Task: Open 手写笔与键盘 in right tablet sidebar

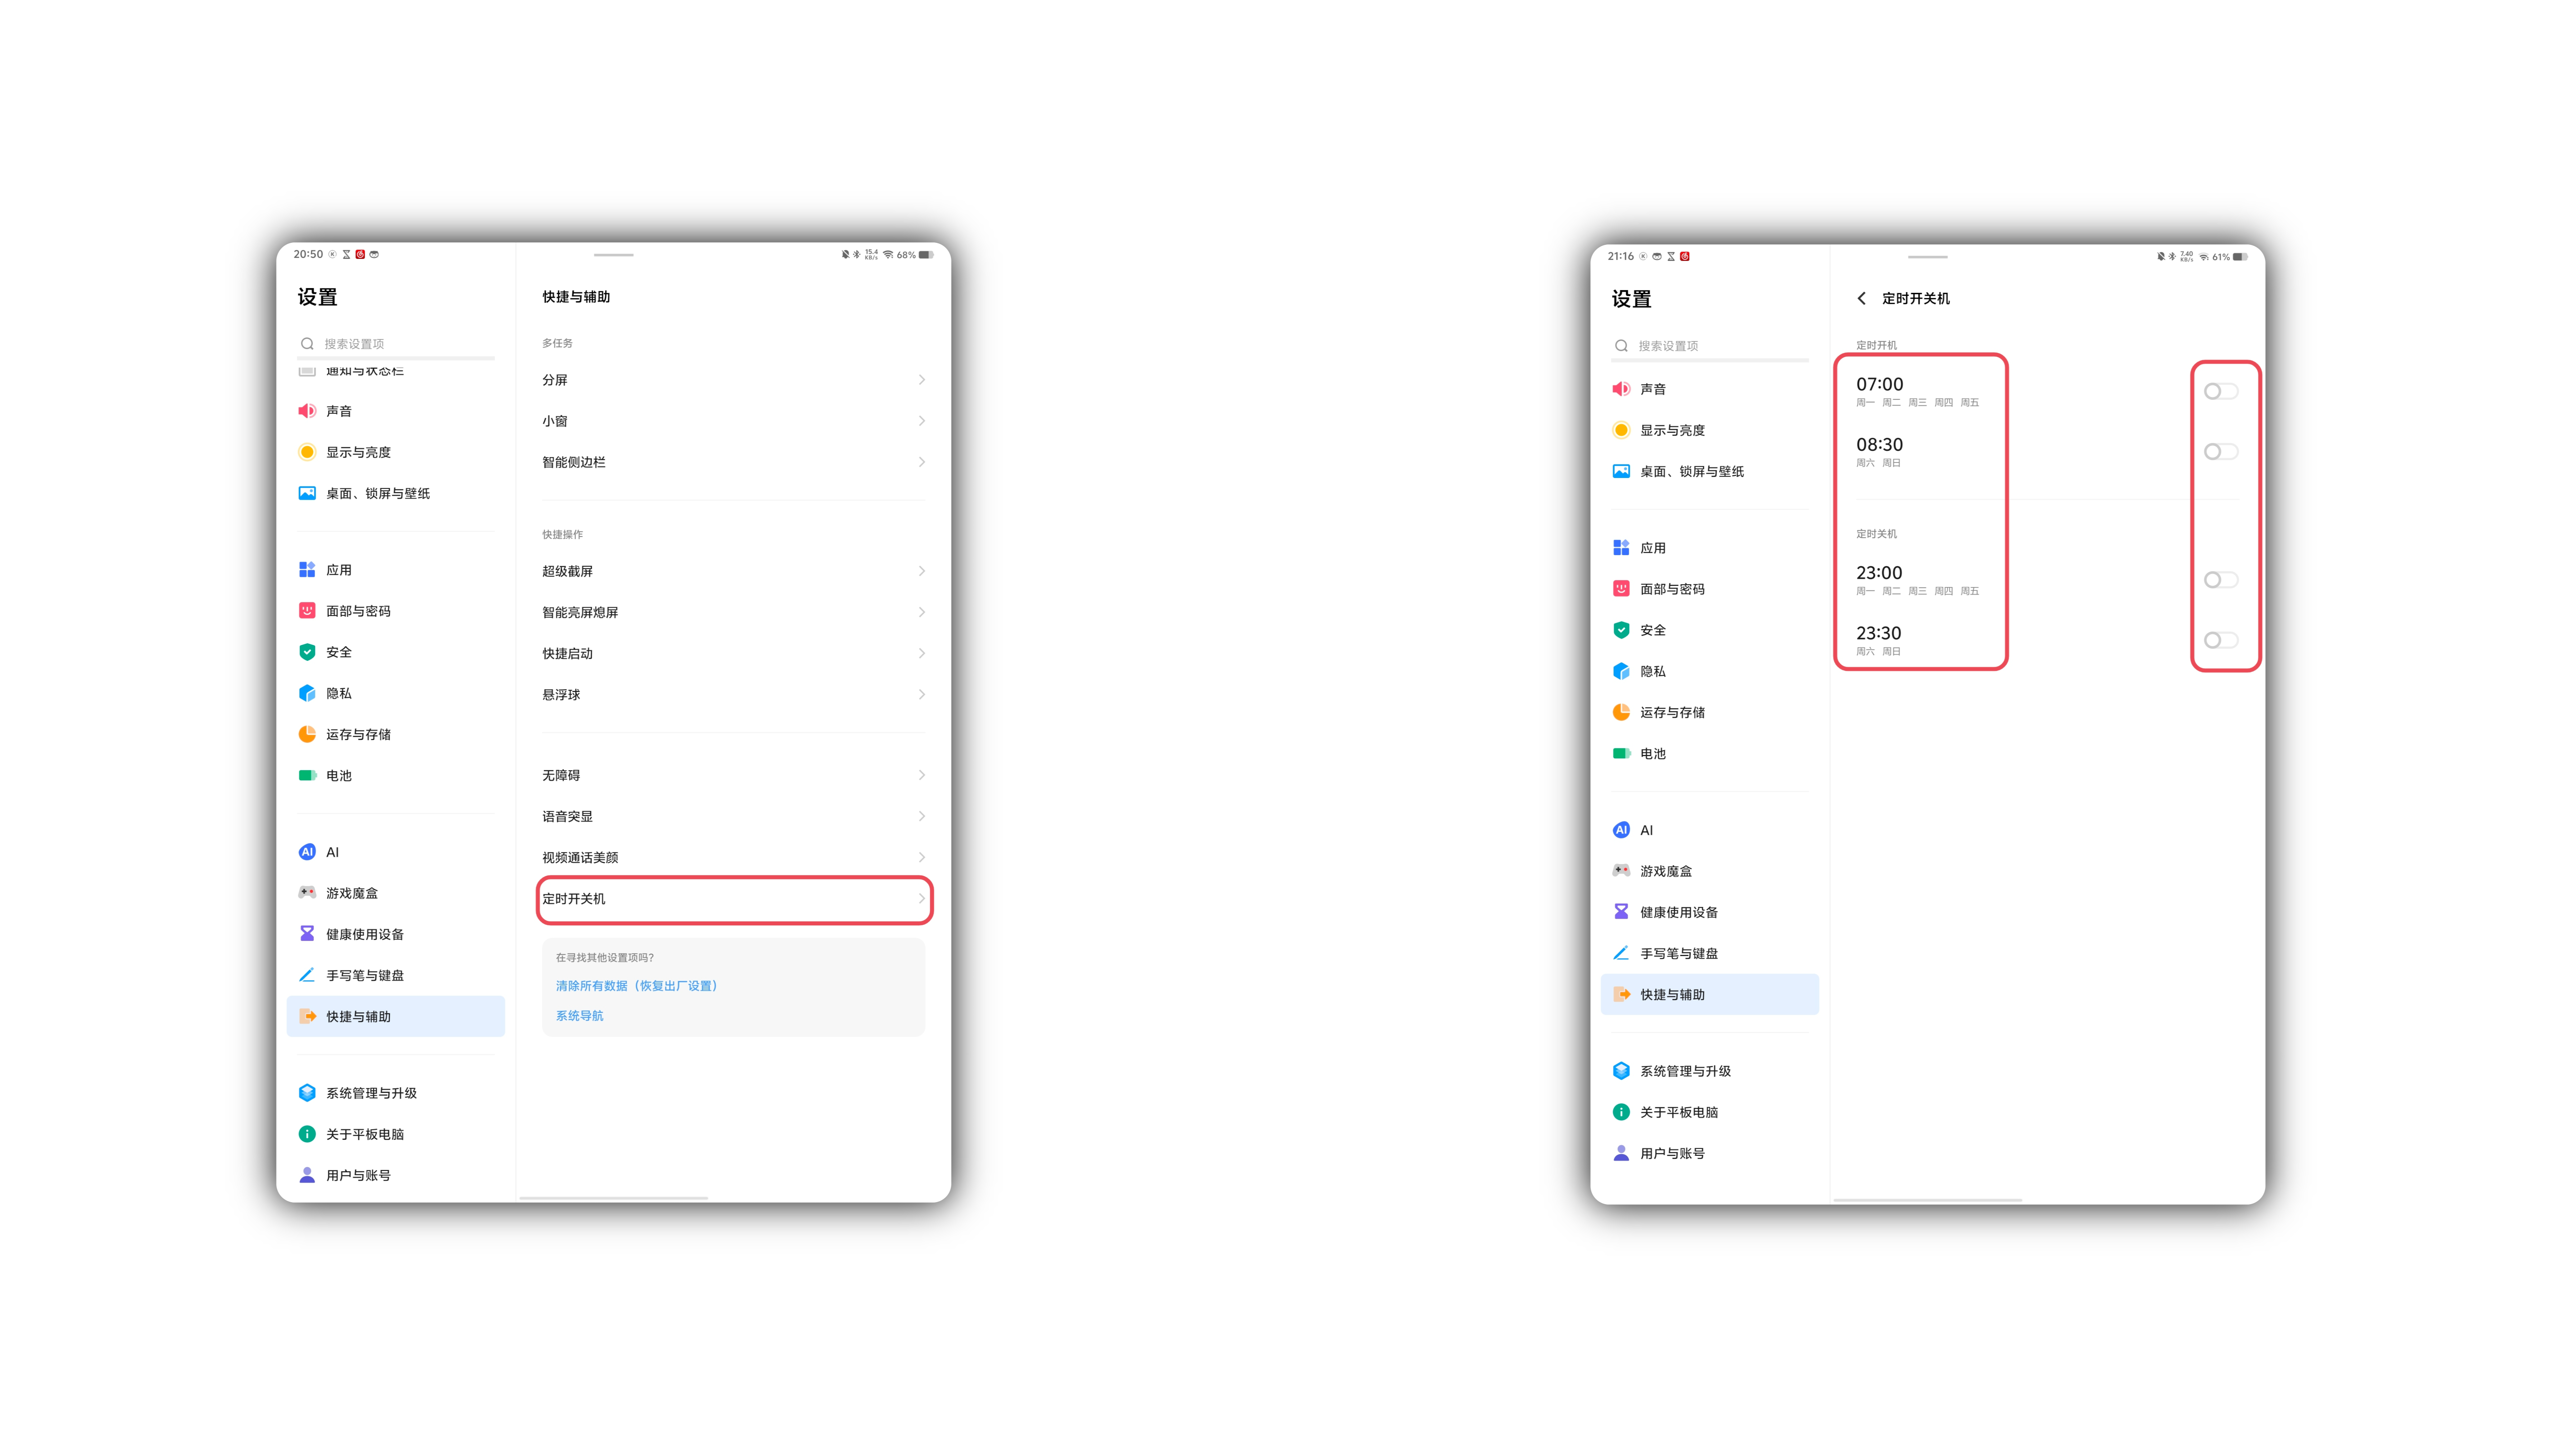Action: click(x=1710, y=953)
